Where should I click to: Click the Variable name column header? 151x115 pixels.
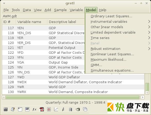(x=32, y=22)
